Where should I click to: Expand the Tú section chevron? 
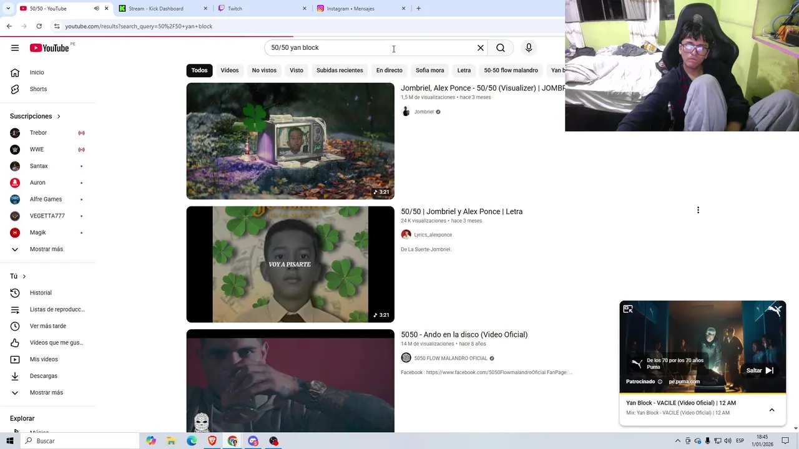coord(24,276)
